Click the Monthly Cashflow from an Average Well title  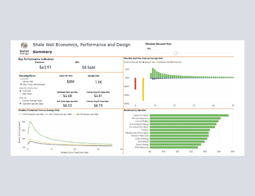pos(143,58)
